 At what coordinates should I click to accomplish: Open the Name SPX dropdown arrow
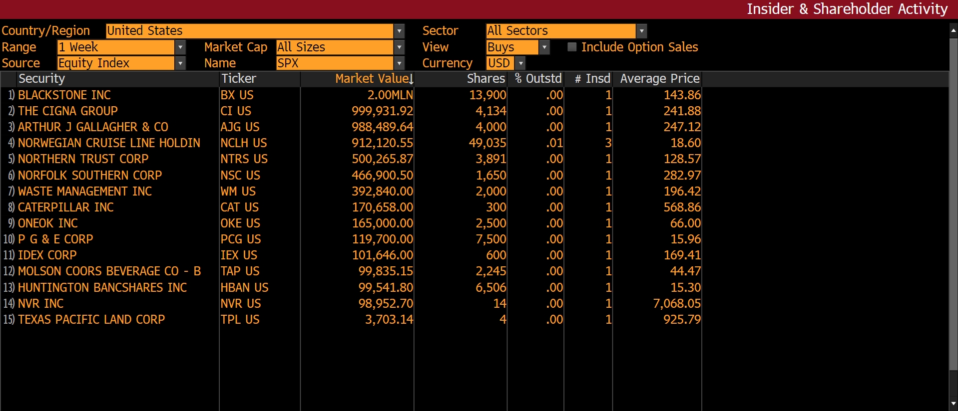pos(399,63)
